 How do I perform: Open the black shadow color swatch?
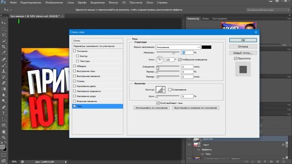point(207,47)
